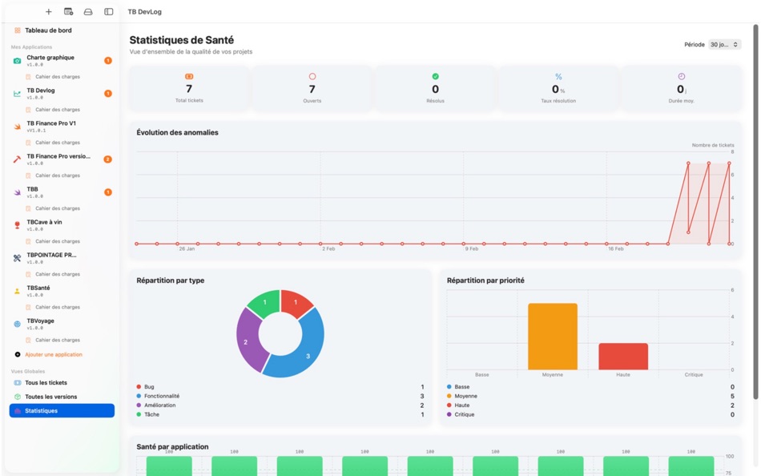The height and width of the screenshot is (476, 761).
Task: Click the orange badge on TBB
Action: click(x=108, y=192)
